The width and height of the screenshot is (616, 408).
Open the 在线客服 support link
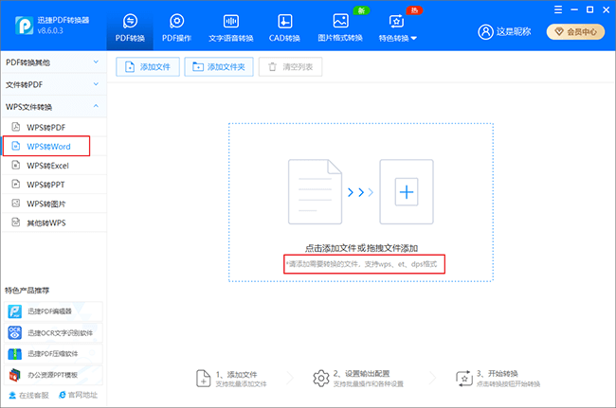click(28, 395)
